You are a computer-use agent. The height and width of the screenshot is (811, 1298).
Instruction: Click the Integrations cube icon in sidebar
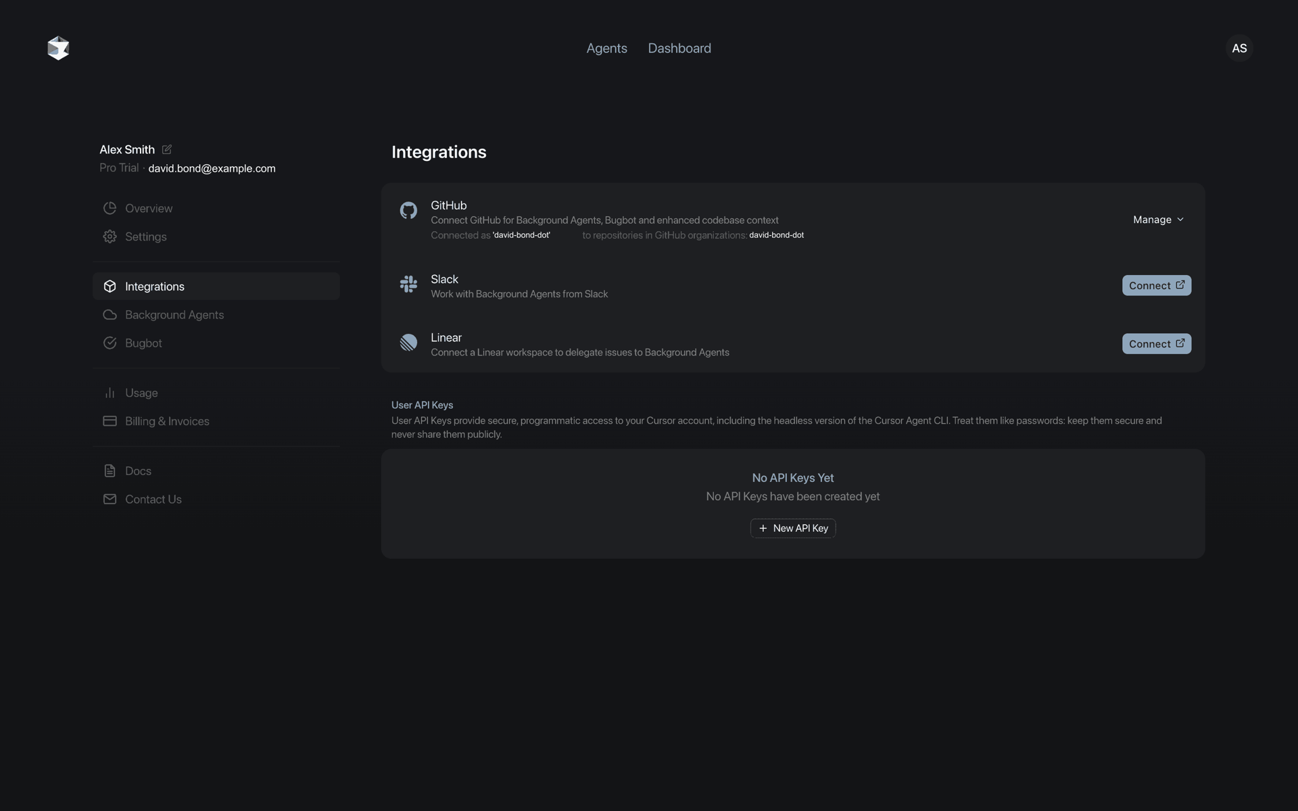coord(110,287)
